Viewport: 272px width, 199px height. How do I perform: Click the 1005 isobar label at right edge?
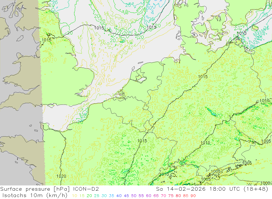click(x=266, y=141)
